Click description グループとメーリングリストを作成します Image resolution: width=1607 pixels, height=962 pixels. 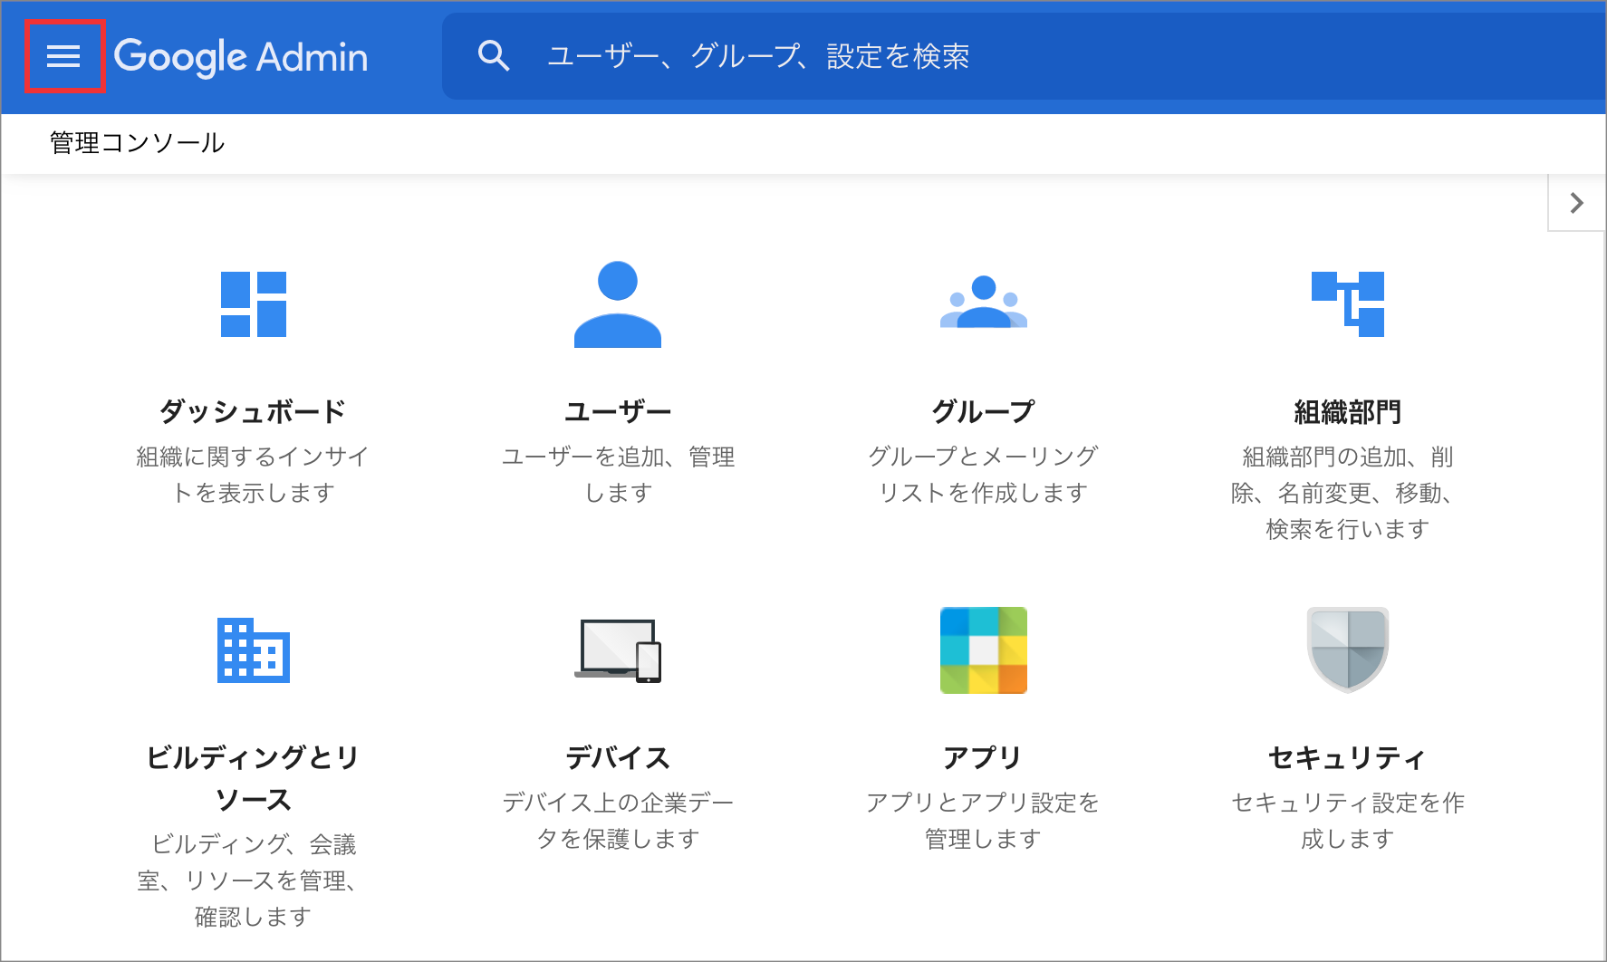click(x=984, y=475)
